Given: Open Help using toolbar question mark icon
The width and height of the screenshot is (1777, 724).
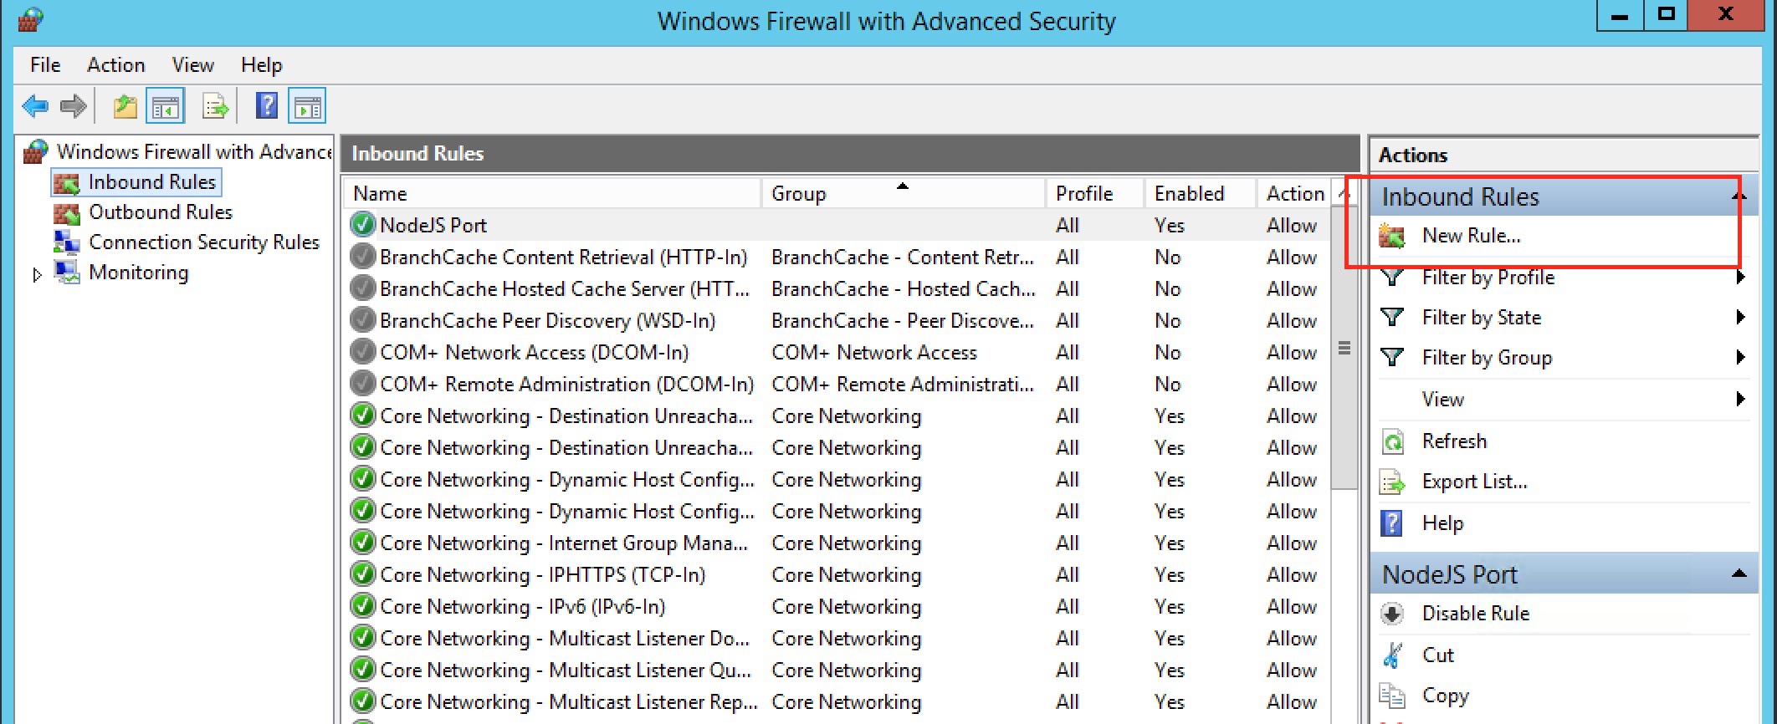Looking at the screenshot, I should coord(266,106).
